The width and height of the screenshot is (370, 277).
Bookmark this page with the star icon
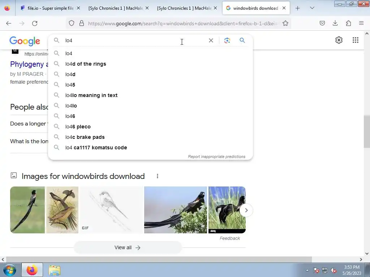285,23
